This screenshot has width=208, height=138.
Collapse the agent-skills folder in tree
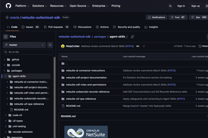pyautogui.click(x=6, y=76)
